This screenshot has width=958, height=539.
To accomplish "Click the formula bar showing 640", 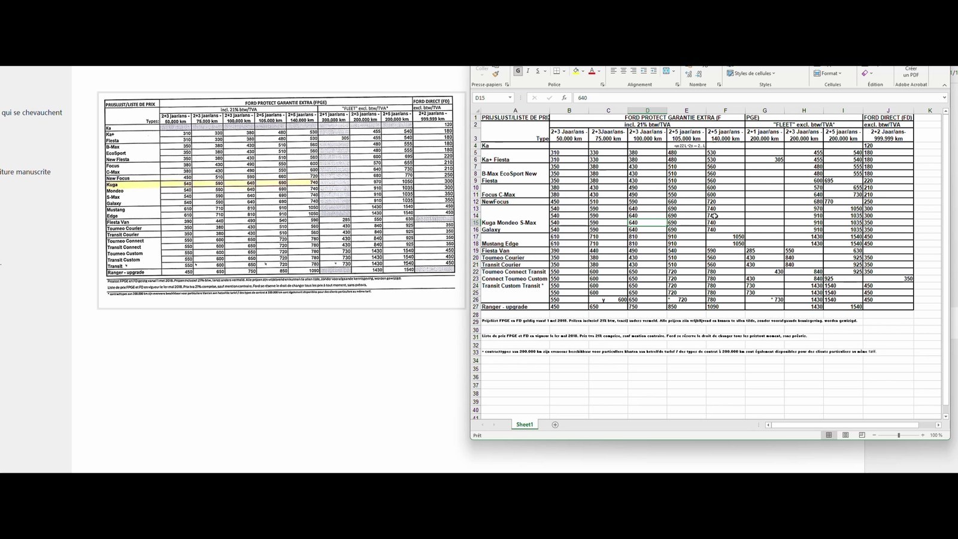I will coord(757,98).
